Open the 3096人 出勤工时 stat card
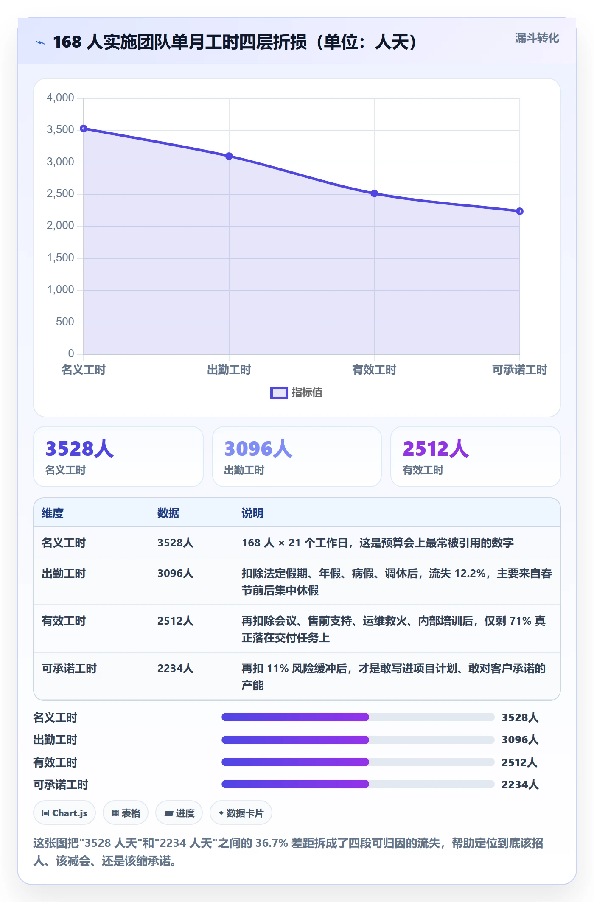The height and width of the screenshot is (902, 594). pyautogui.click(x=297, y=457)
